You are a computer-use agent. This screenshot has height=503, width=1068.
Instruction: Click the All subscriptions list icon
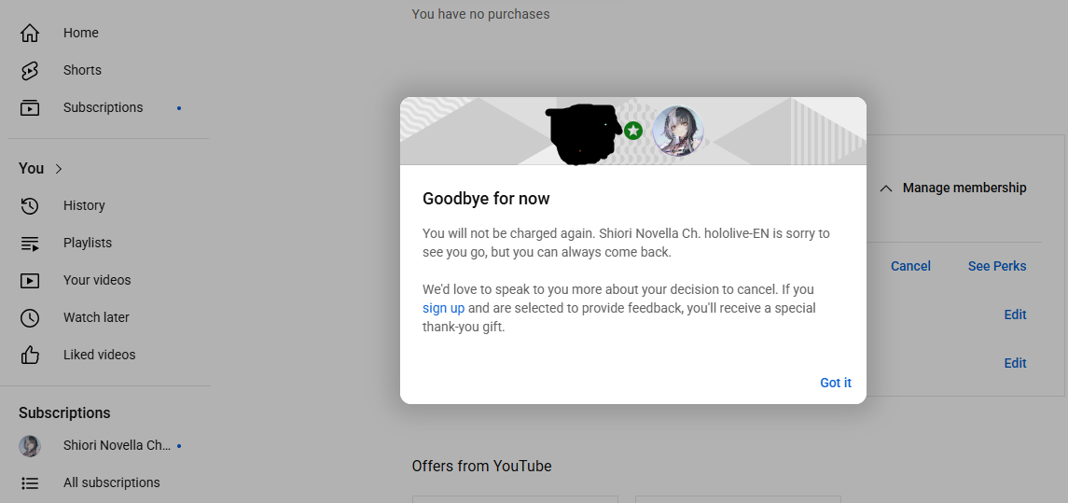[x=29, y=483]
